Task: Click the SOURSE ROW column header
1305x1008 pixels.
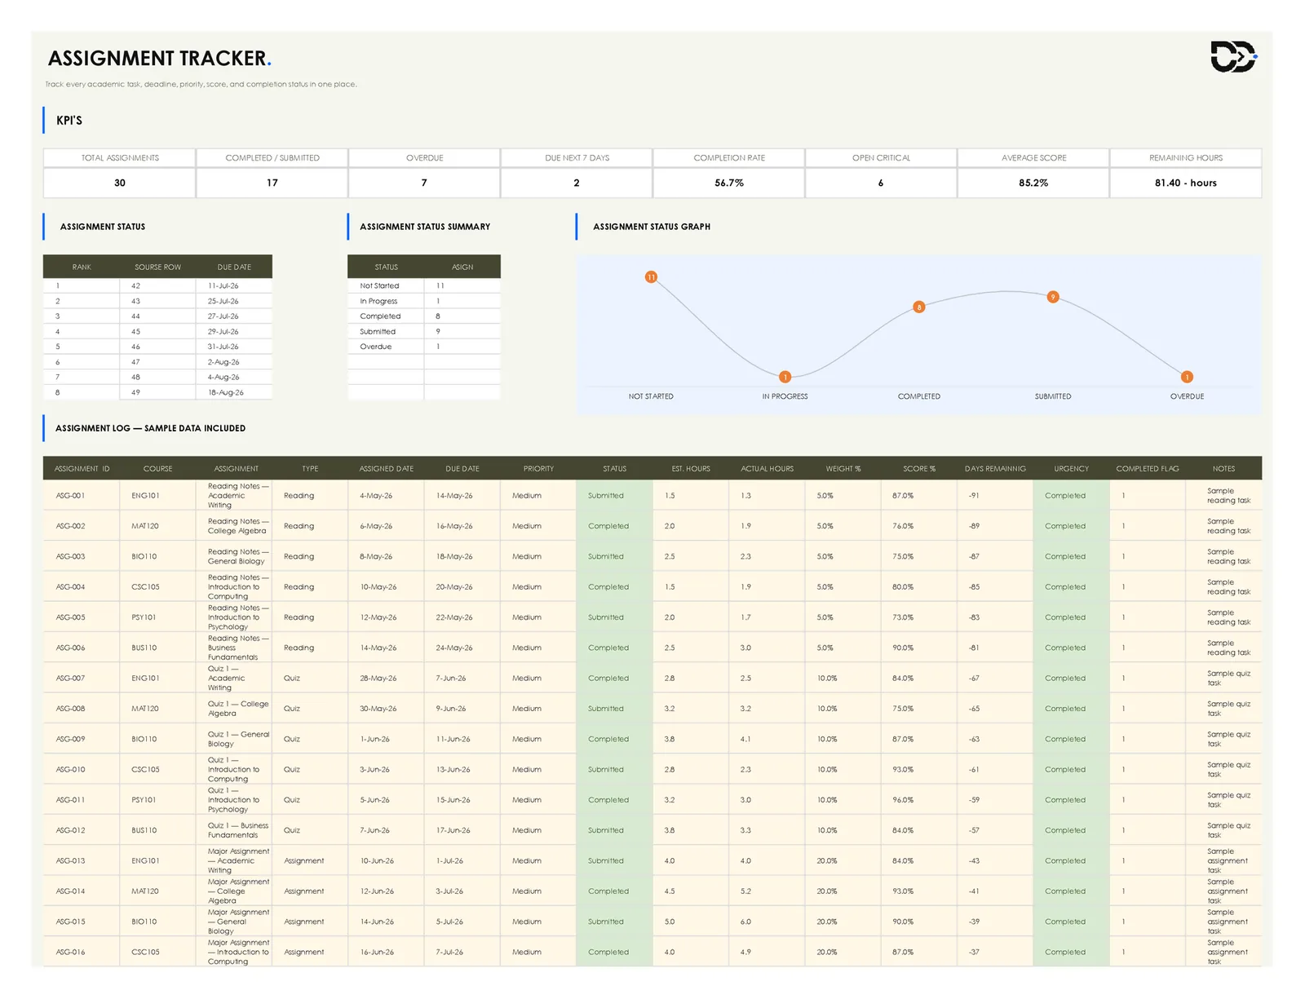Action: point(157,267)
